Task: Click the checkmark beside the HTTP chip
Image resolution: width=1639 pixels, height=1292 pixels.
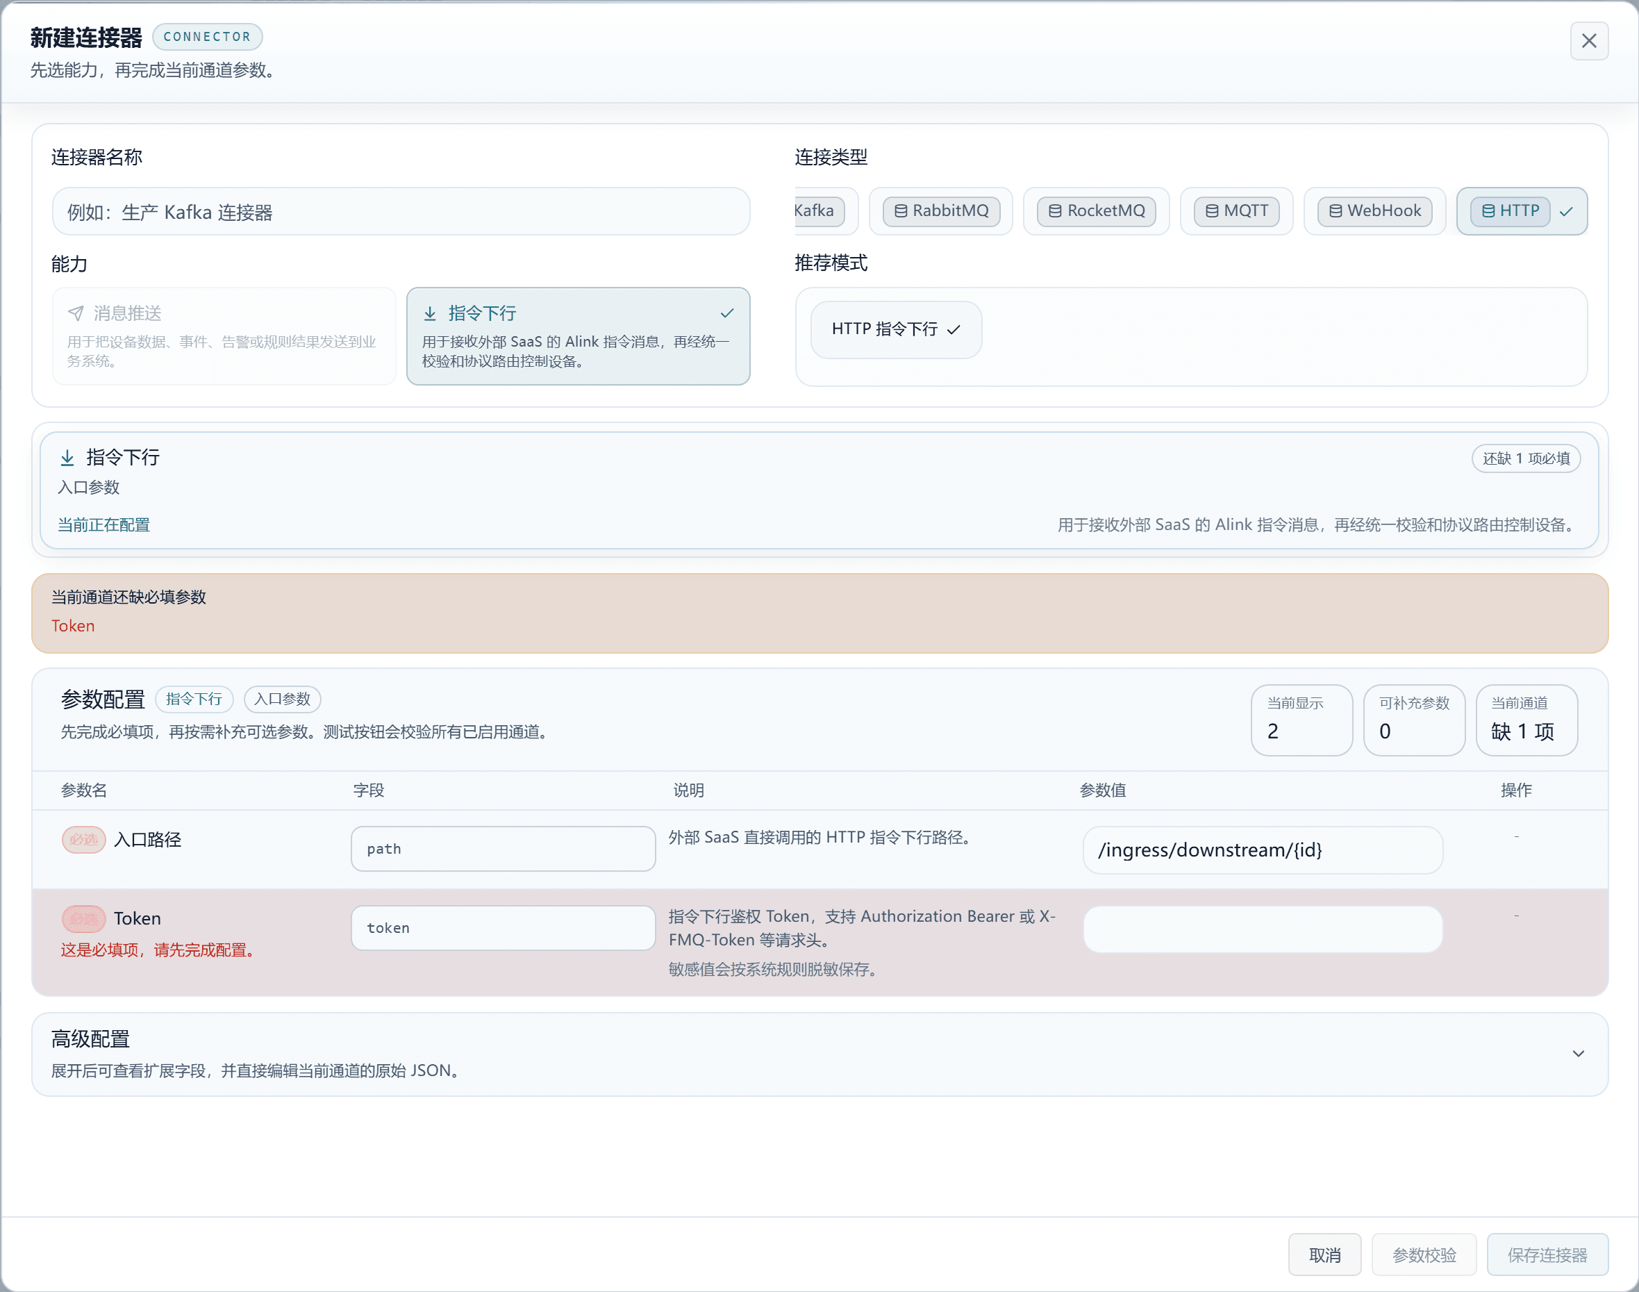Action: [x=1566, y=212]
